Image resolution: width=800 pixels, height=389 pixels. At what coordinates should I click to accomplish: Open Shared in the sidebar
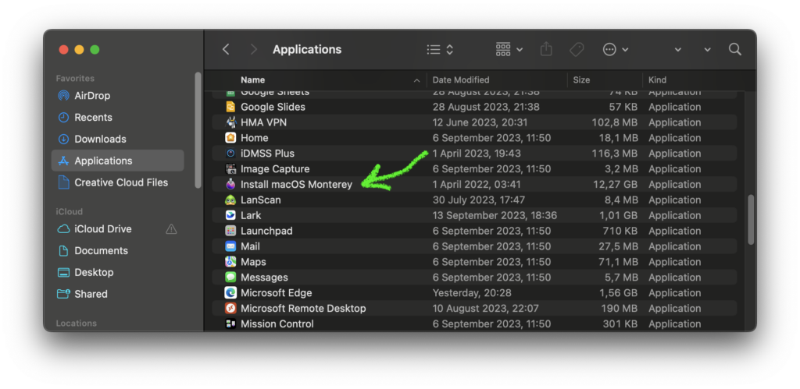point(117,294)
